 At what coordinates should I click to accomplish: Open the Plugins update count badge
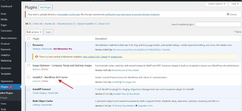point(10,87)
